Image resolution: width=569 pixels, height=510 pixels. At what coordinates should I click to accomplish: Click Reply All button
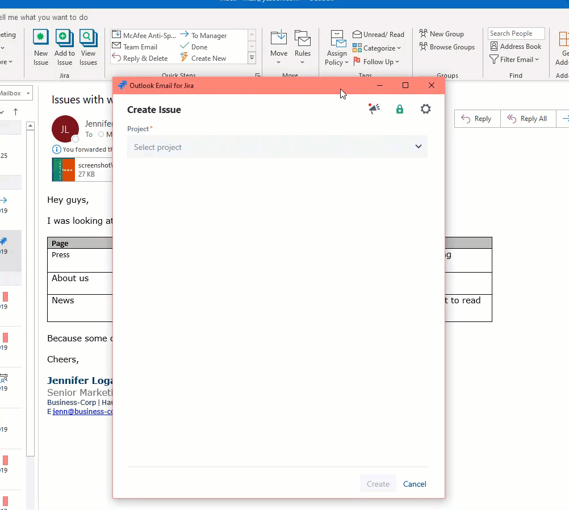click(527, 119)
